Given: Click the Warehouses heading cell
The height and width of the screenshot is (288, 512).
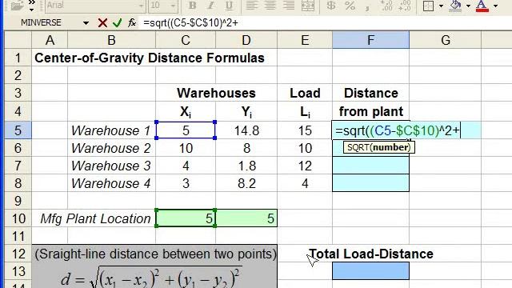Looking at the screenshot, I should coord(216,93).
